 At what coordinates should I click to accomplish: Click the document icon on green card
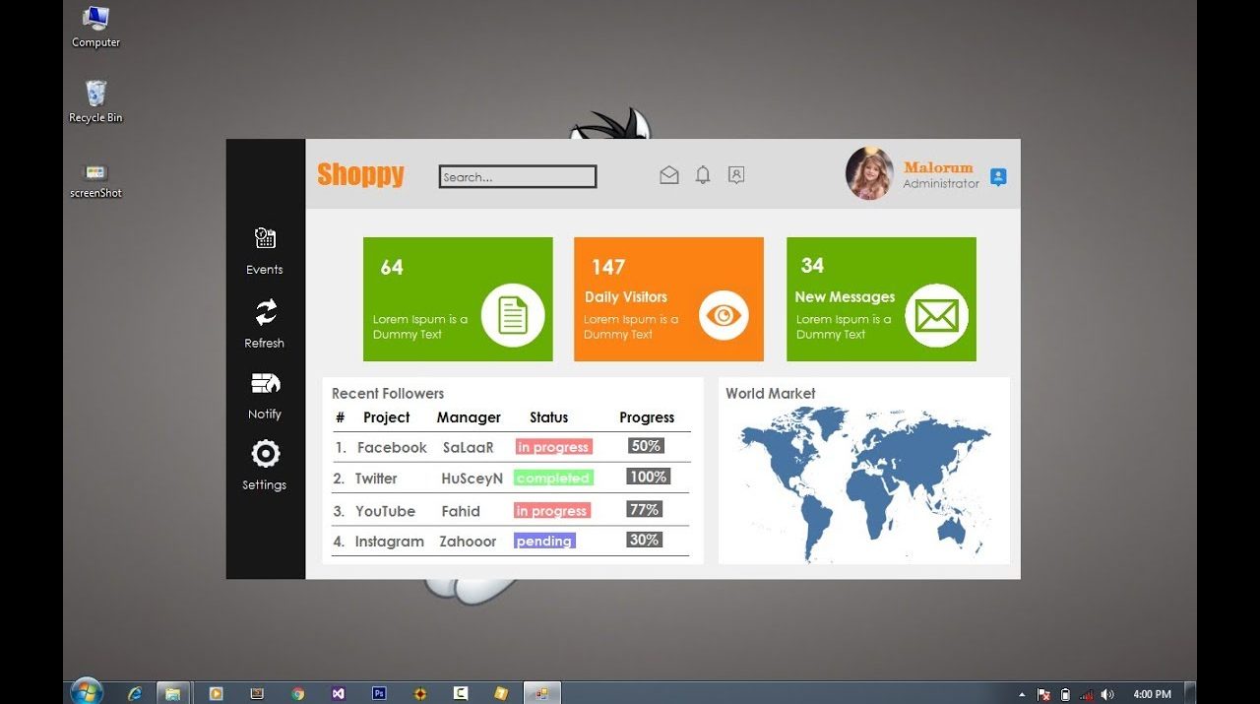(x=513, y=315)
